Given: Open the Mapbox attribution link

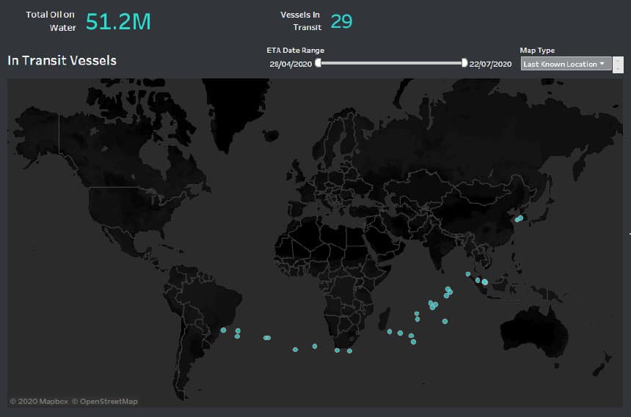Looking at the screenshot, I should tap(39, 402).
